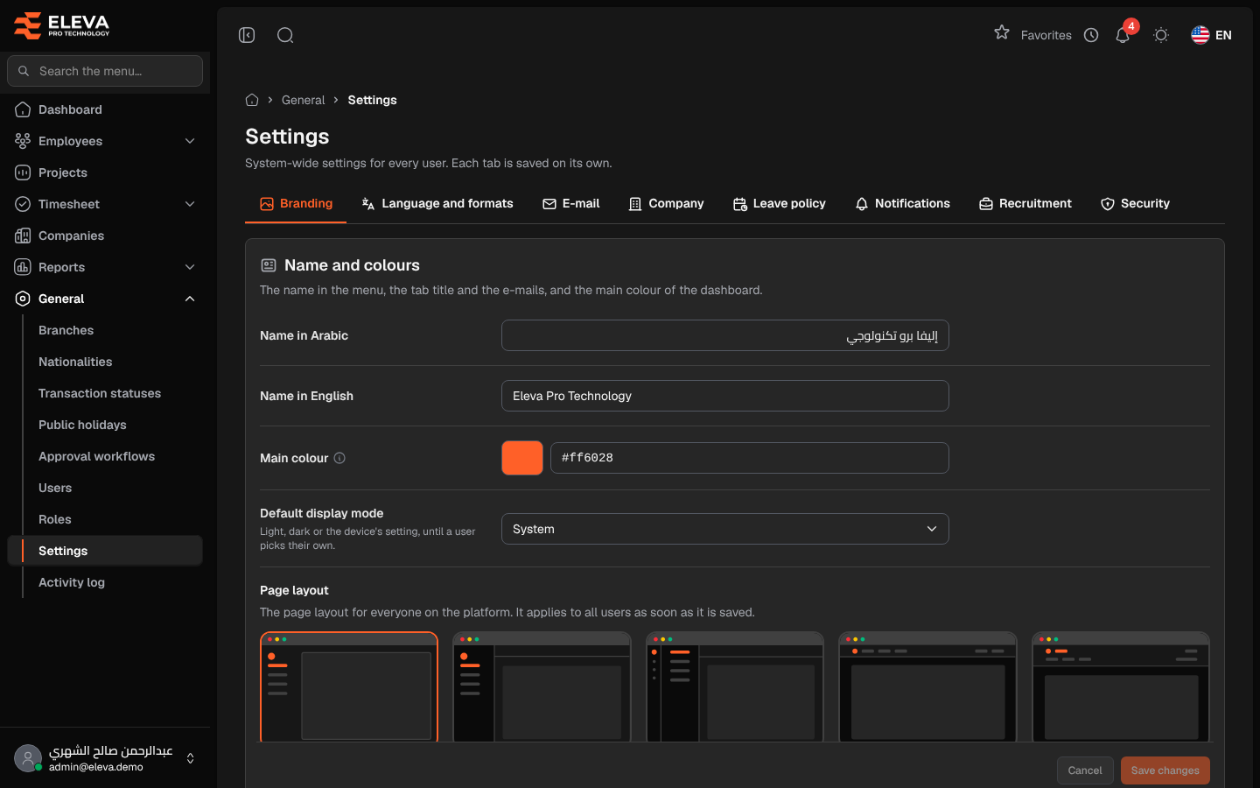
Task: Open the orange main colour swatch
Action: (x=522, y=458)
